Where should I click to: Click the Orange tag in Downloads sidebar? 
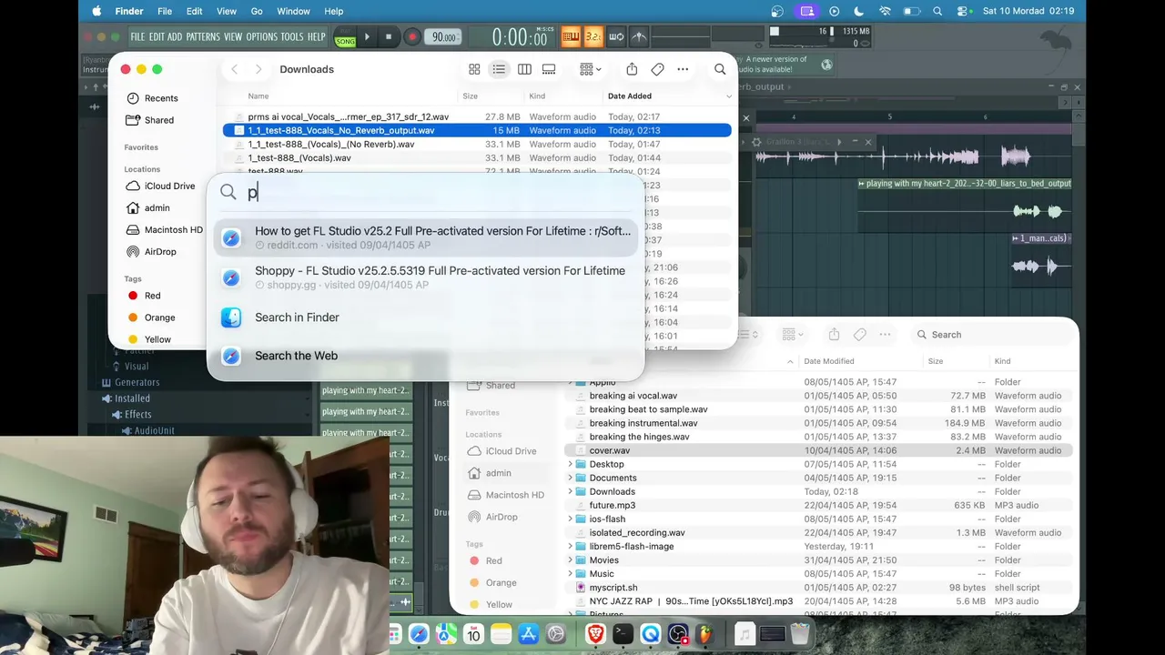tap(151, 317)
